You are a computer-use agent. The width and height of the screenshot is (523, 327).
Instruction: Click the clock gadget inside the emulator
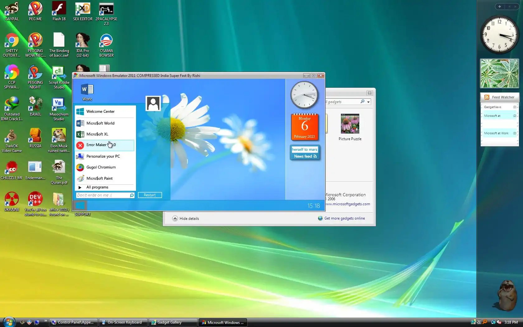[304, 95]
